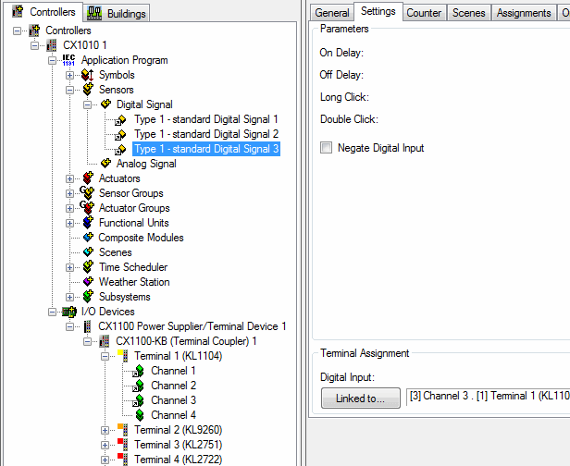This screenshot has height=466, width=570.
Task: Expand the Sensor Groups node
Action: (69, 193)
